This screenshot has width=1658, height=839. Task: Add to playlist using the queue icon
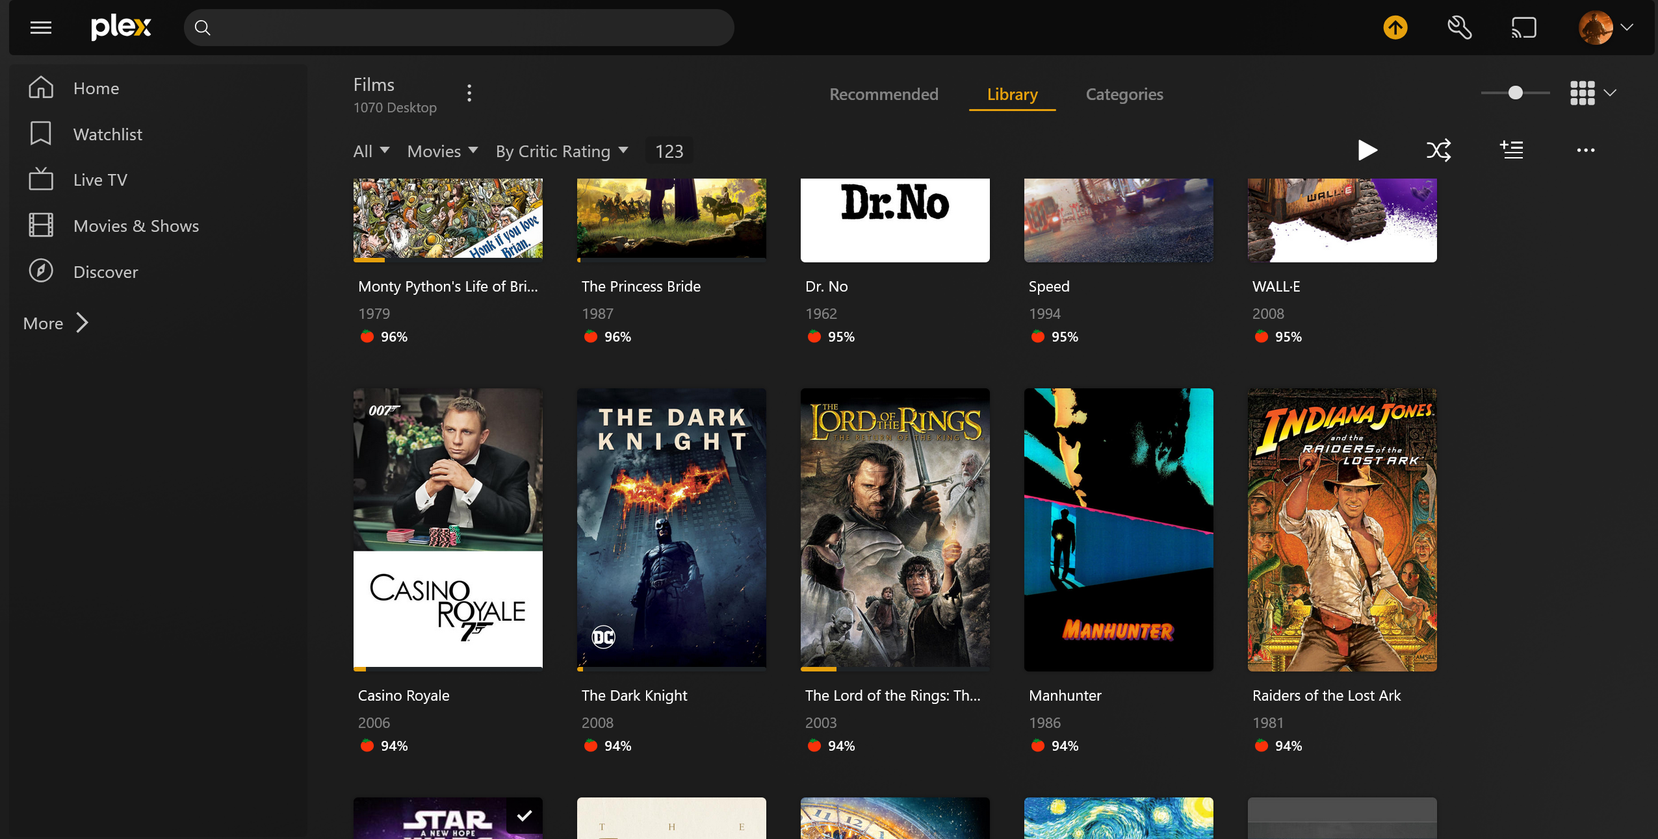pos(1511,150)
